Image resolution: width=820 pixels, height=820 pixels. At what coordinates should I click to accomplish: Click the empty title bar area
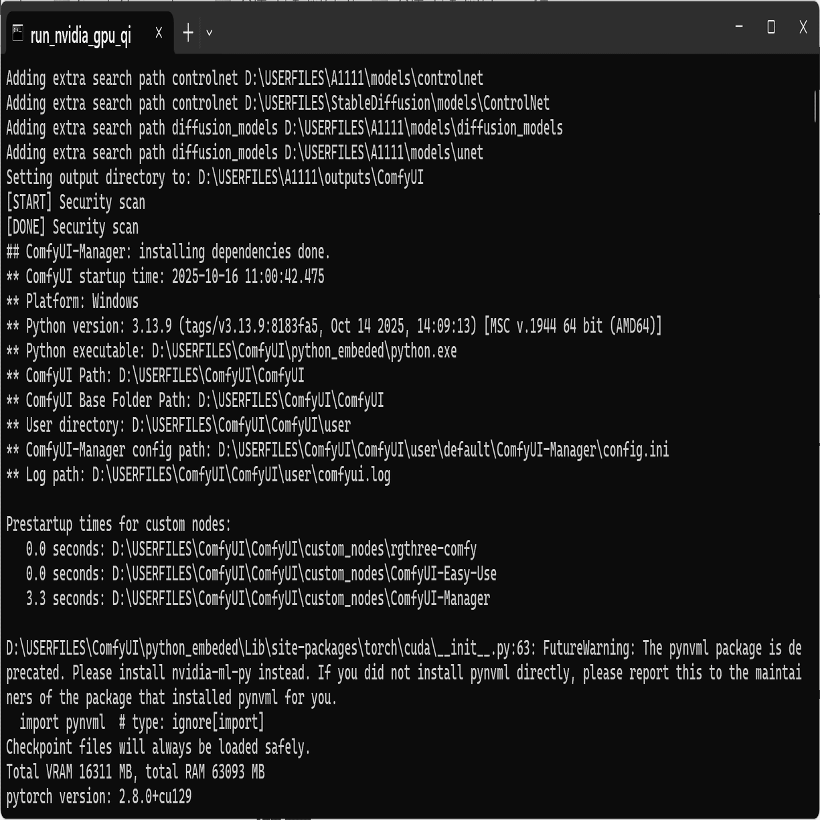point(469,30)
